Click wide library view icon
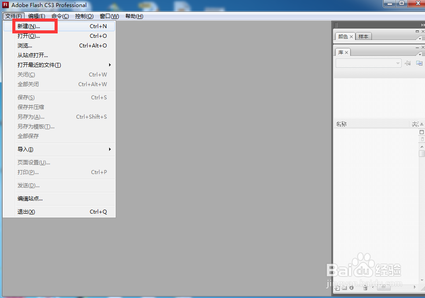This screenshot has width=425, height=298. pyautogui.click(x=421, y=132)
